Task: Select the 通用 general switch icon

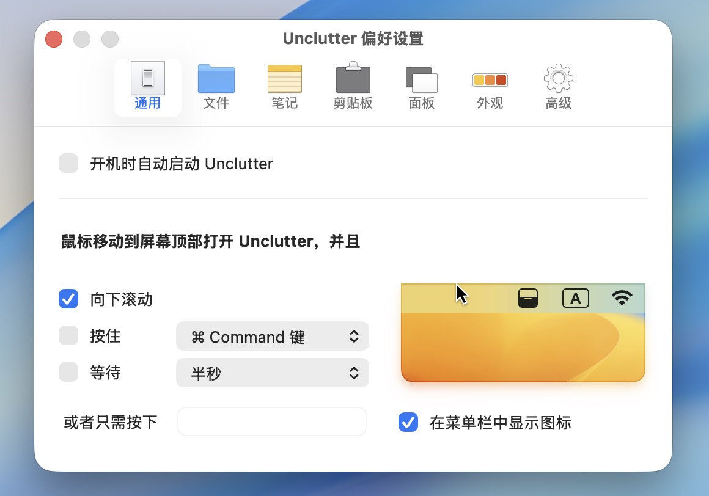Action: pyautogui.click(x=147, y=79)
